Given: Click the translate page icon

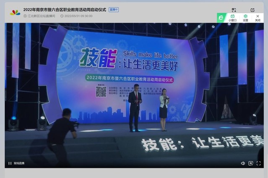Looking at the screenshot, I should 234,10.
